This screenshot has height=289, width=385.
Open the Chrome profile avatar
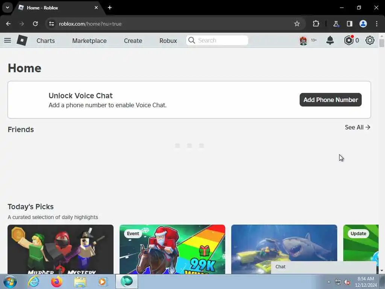tap(363, 24)
